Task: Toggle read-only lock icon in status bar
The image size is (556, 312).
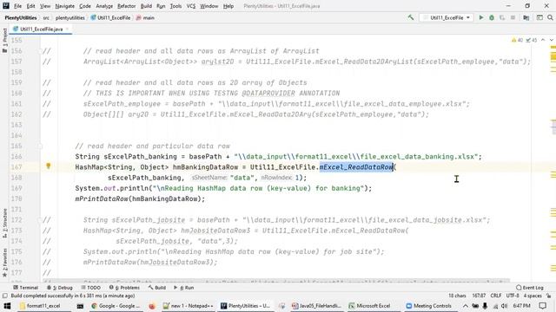Action: [x=548, y=296]
